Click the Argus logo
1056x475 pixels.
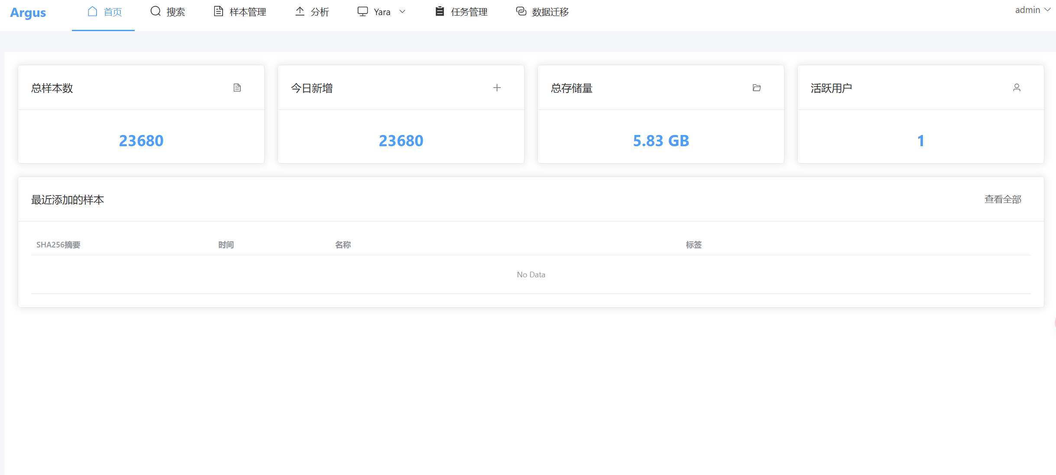pyautogui.click(x=28, y=13)
